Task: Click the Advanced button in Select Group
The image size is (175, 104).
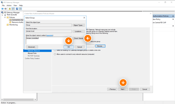Action: coord(32,47)
